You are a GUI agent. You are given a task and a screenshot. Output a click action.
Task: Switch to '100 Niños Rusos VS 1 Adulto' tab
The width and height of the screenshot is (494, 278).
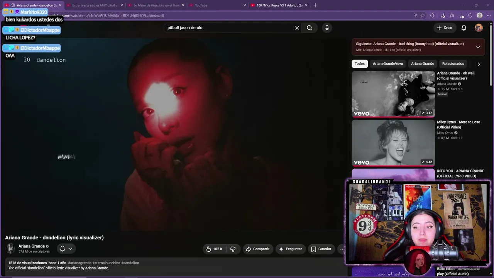pyautogui.click(x=279, y=5)
